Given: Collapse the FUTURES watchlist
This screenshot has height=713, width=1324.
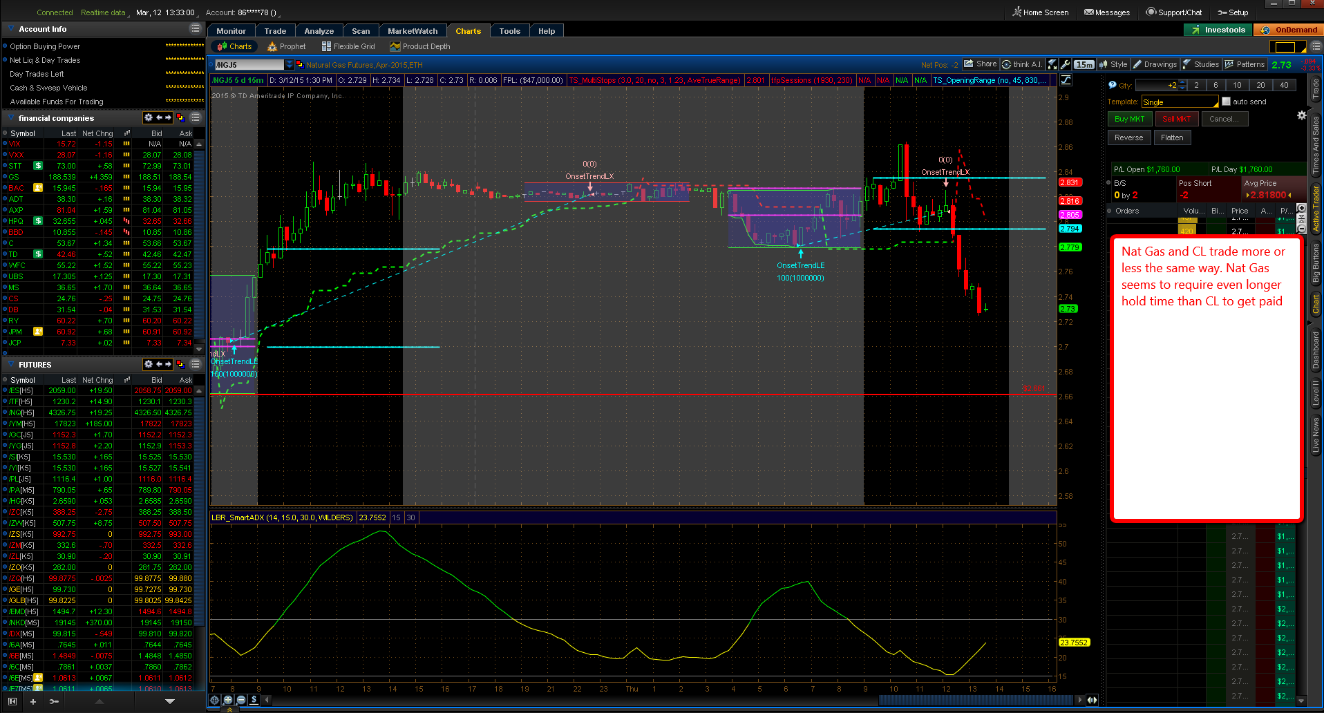Looking at the screenshot, I should tap(11, 364).
